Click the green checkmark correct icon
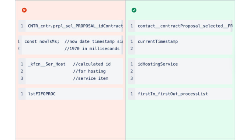This screenshot has height=140, width=236. (x=134, y=10)
